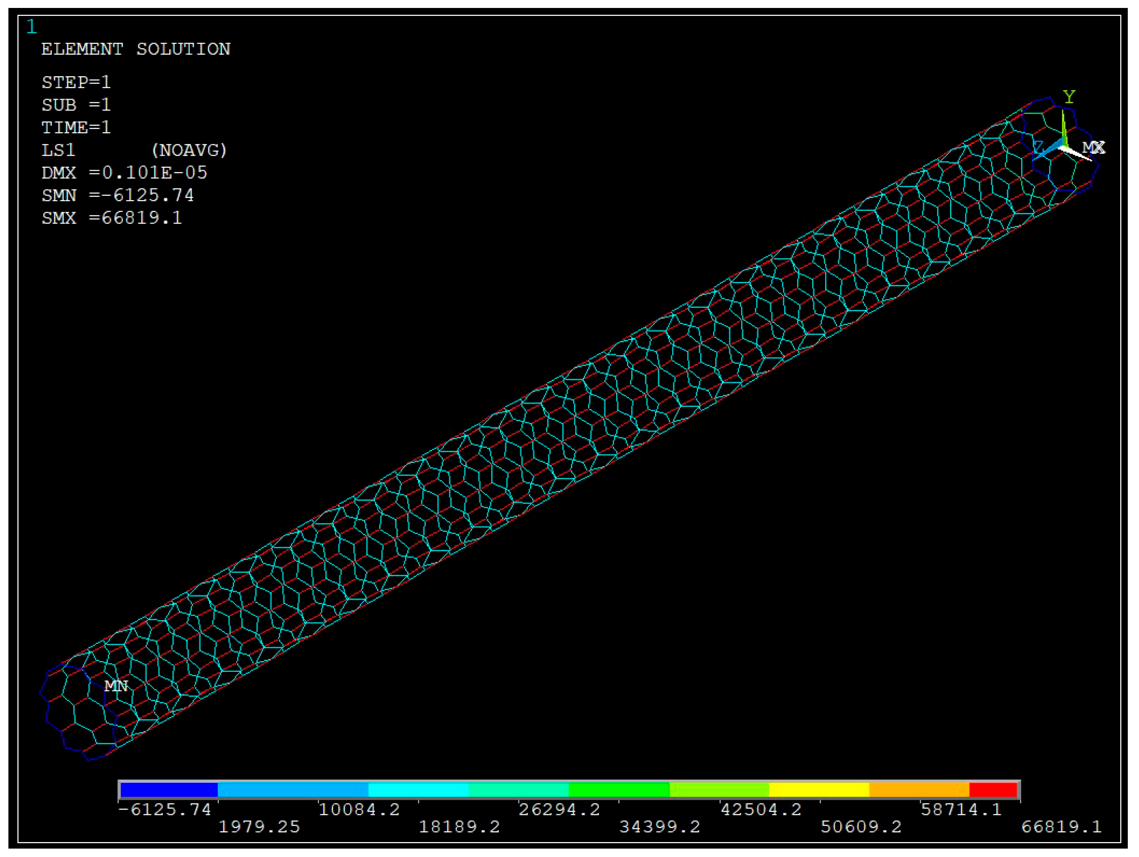Click the orange legend color segment
Image resolution: width=1139 pixels, height=857 pixels.
[x=919, y=790]
